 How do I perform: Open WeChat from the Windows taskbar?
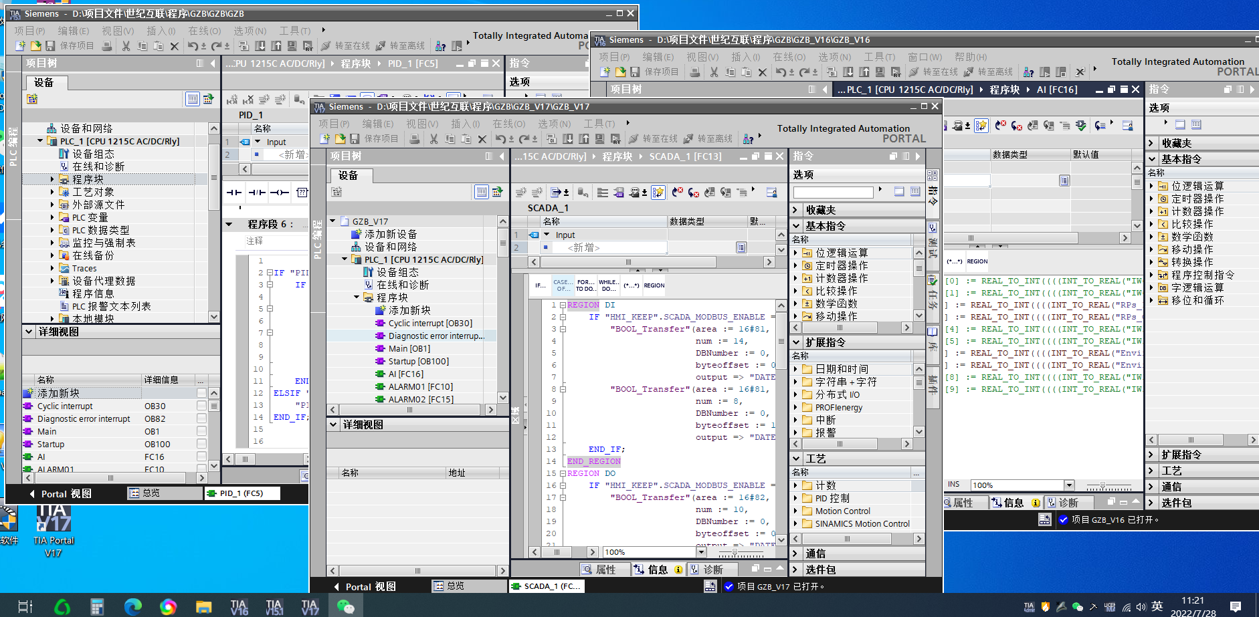pos(346,606)
